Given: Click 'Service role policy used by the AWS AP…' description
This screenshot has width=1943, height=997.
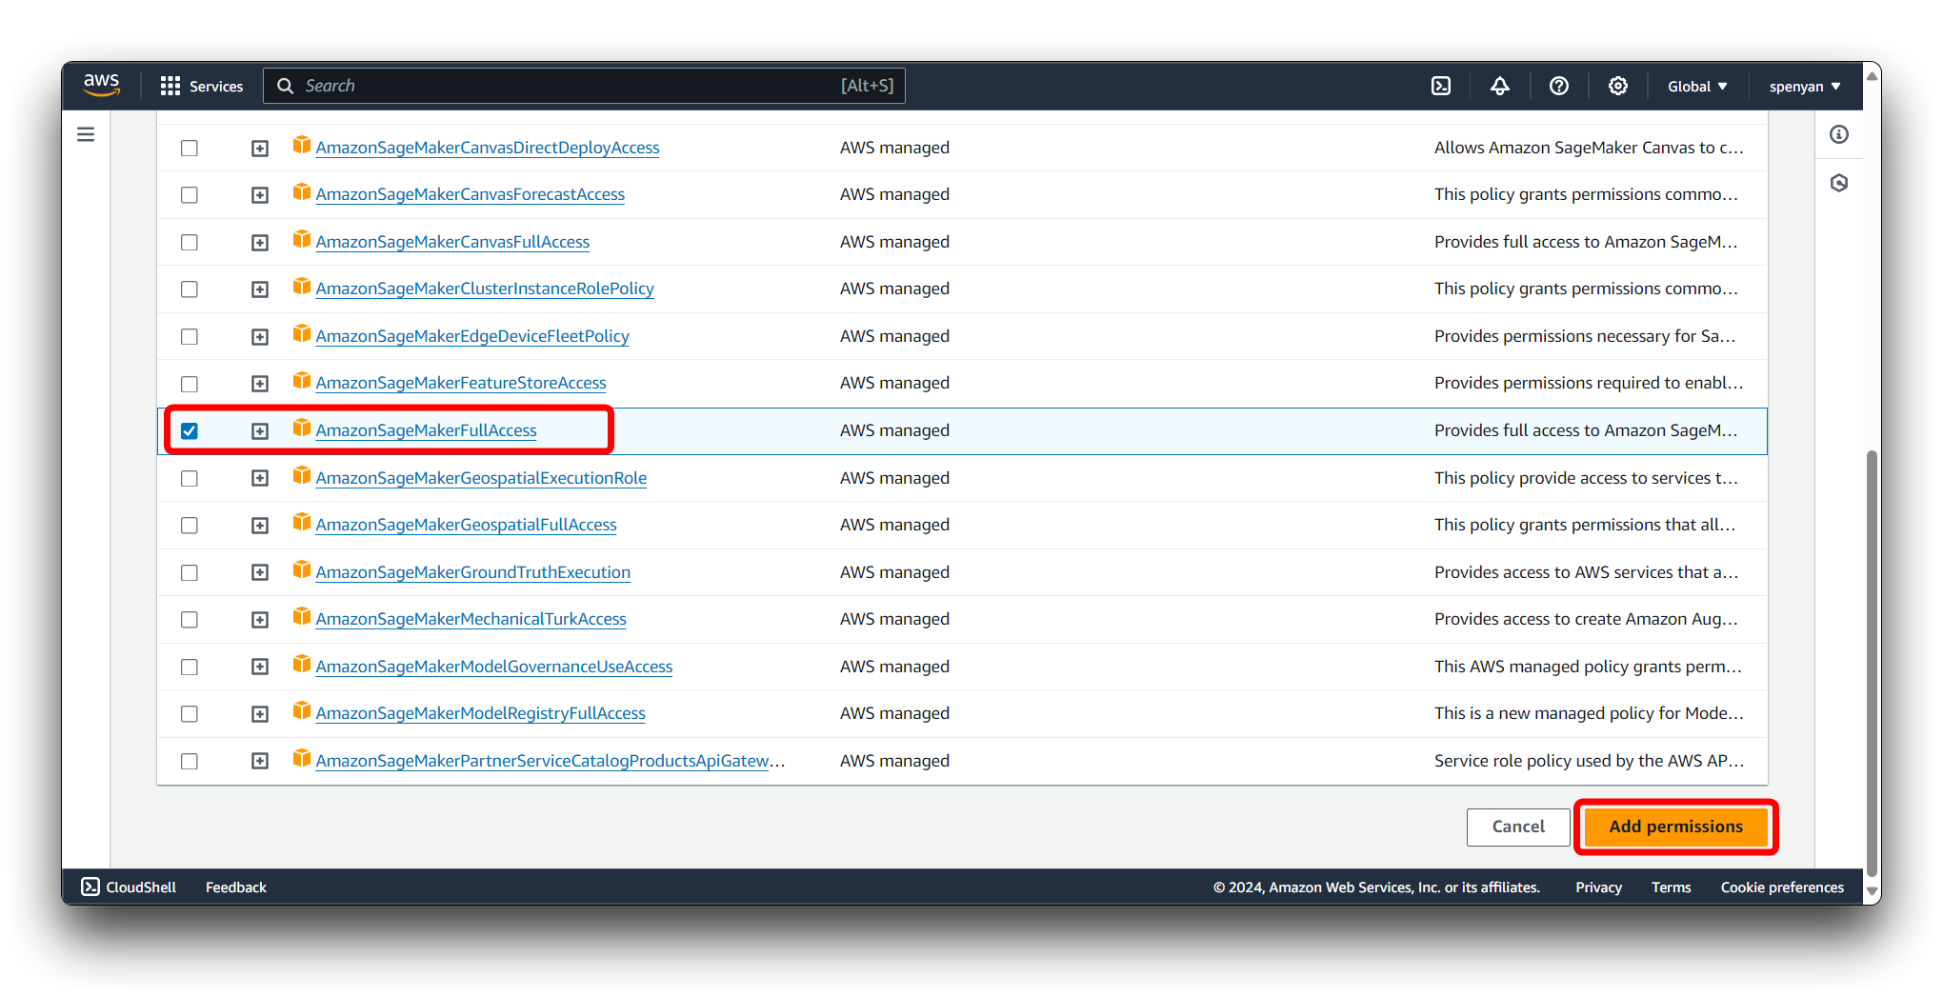Looking at the screenshot, I should (x=1589, y=761).
